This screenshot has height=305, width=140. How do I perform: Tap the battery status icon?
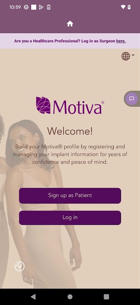(x=129, y=7)
